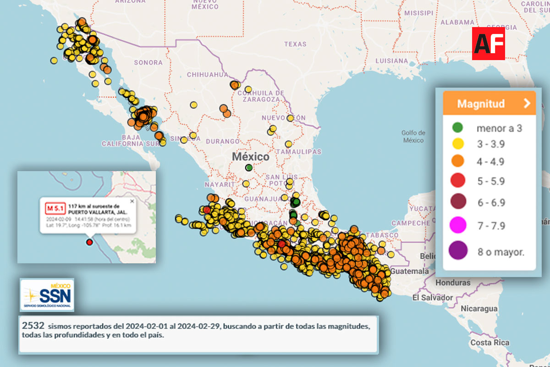Click the yellow marker above Coahuila label
This screenshot has height=367, width=550.
248,89
